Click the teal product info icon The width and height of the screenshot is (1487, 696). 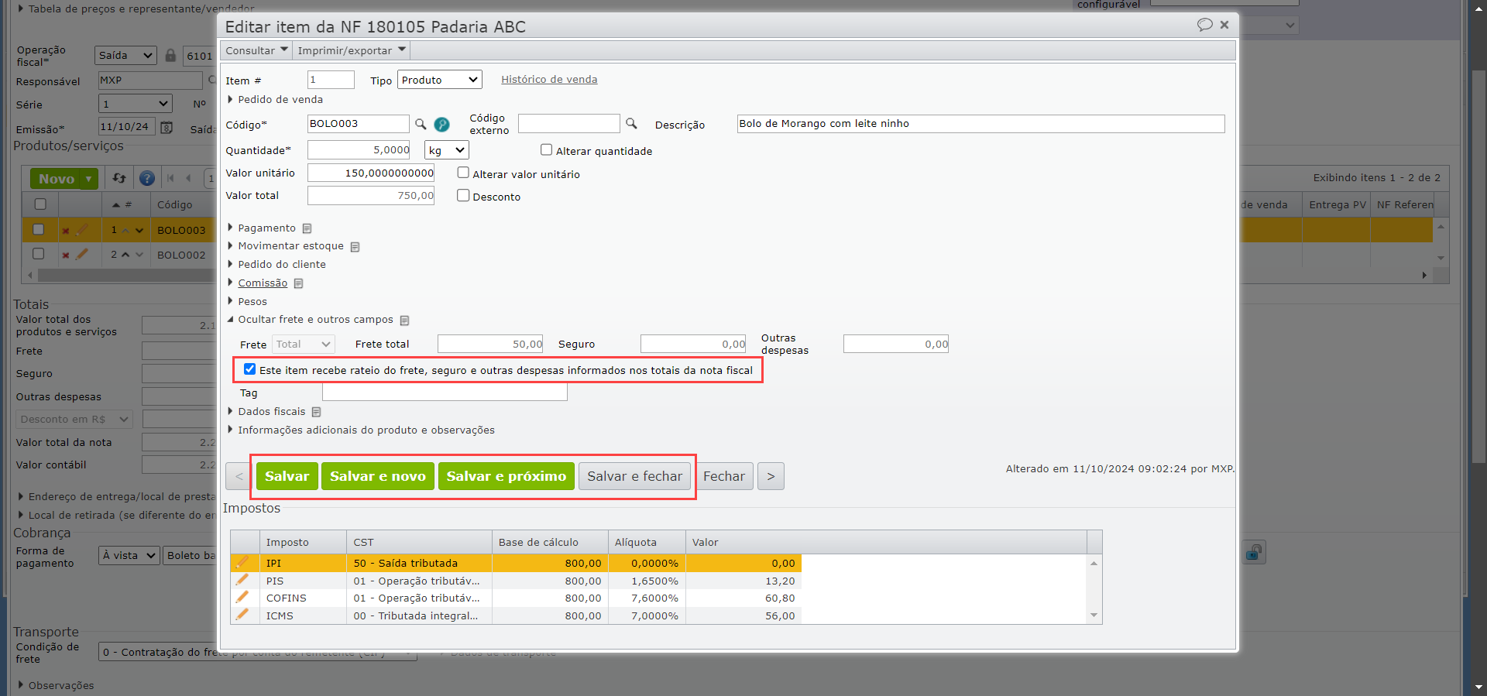441,125
